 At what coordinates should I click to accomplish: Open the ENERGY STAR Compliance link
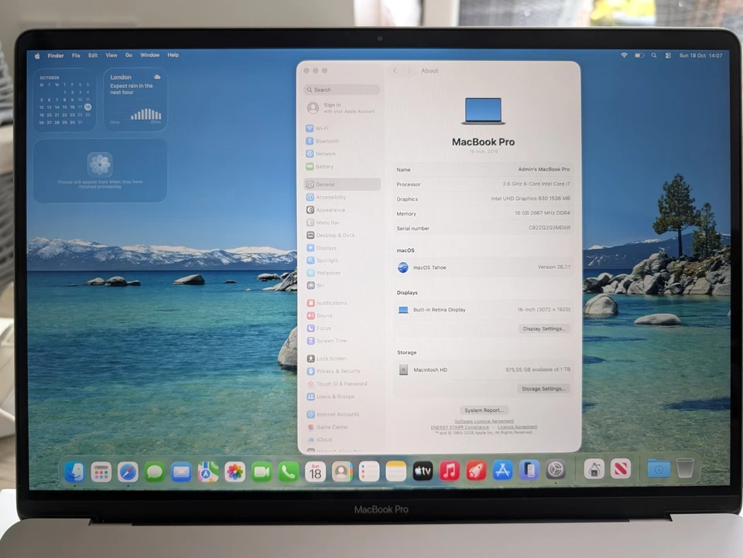tap(460, 427)
